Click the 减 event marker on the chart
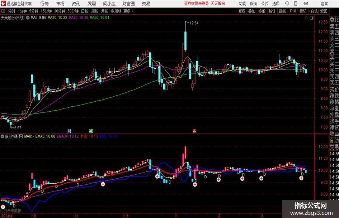The width and height of the screenshot is (339, 218). pos(91,131)
